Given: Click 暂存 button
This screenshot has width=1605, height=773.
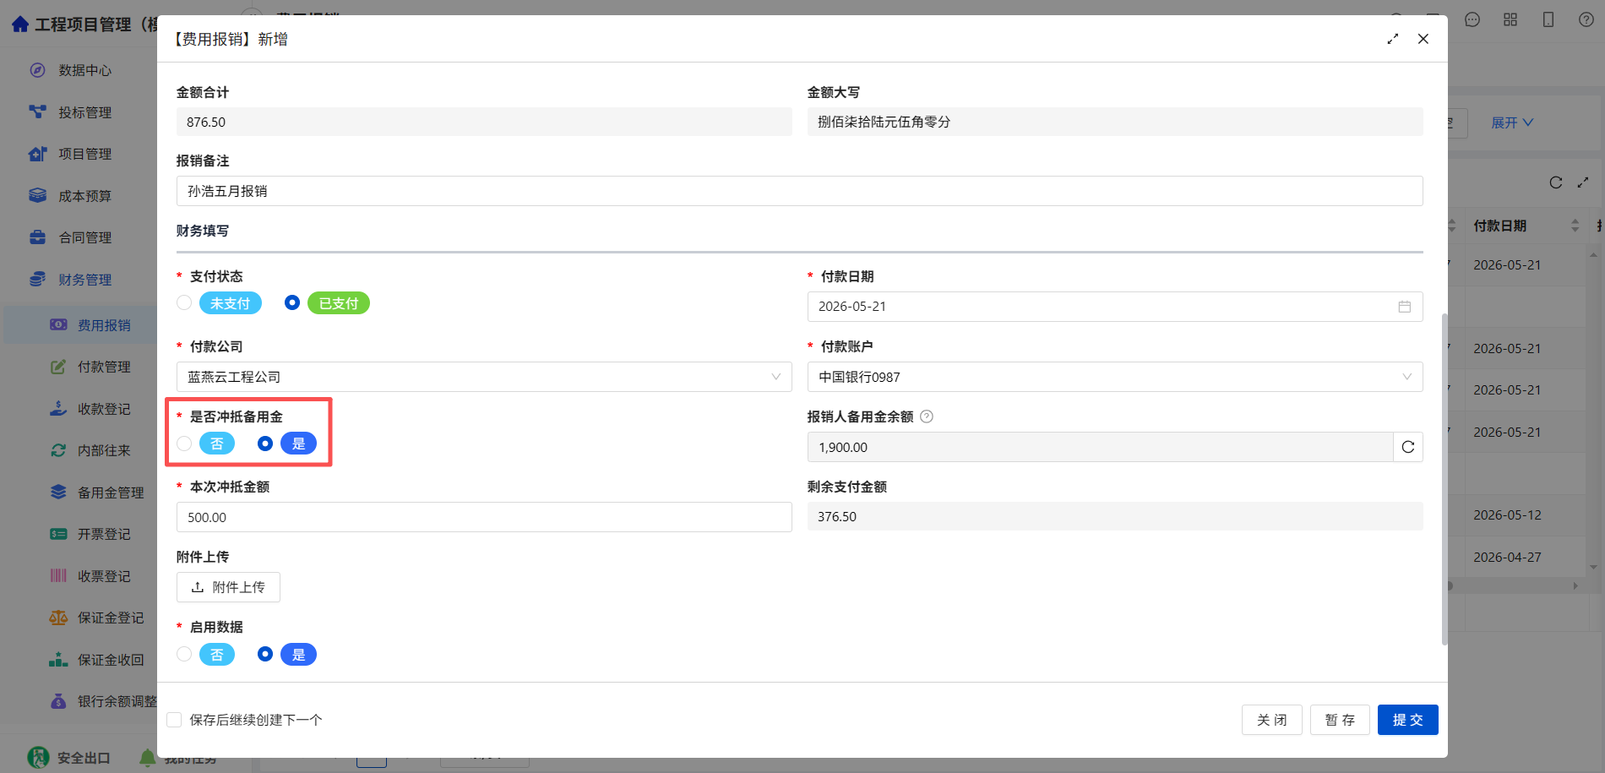Looking at the screenshot, I should tap(1340, 720).
